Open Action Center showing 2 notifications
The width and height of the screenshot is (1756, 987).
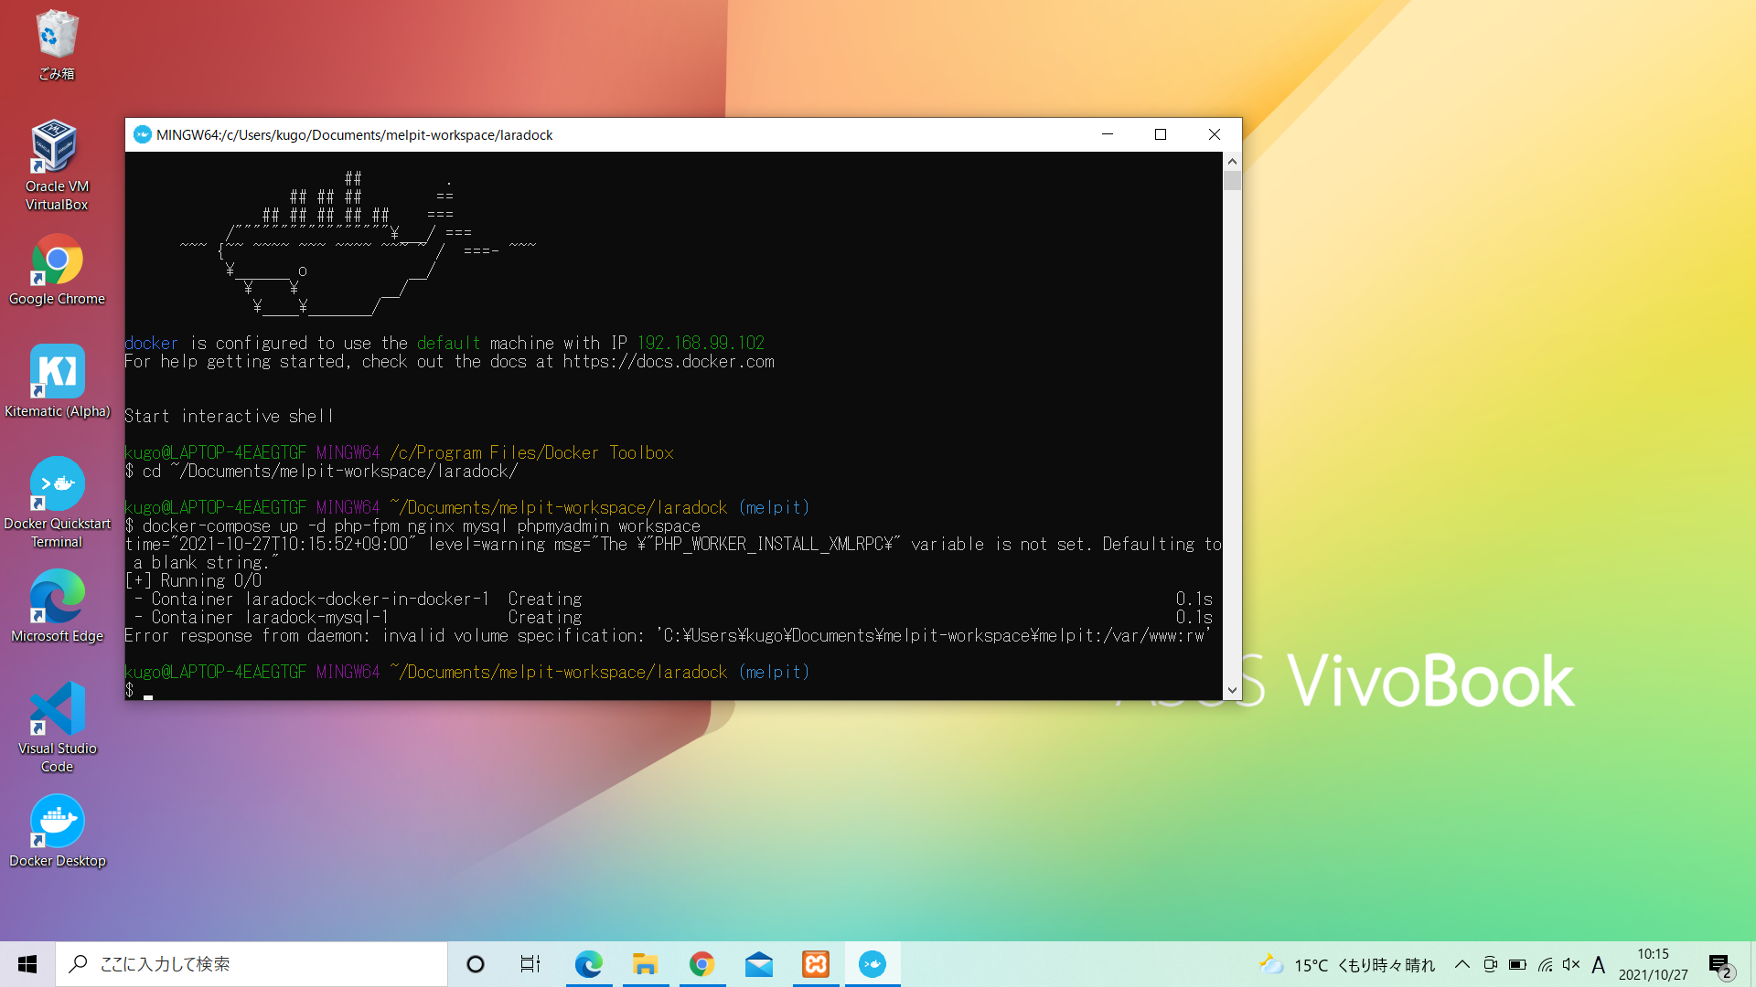pyautogui.click(x=1721, y=964)
